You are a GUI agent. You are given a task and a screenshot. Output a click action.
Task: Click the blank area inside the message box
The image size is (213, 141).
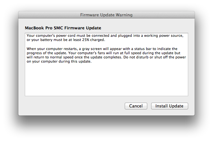click(x=106, y=81)
